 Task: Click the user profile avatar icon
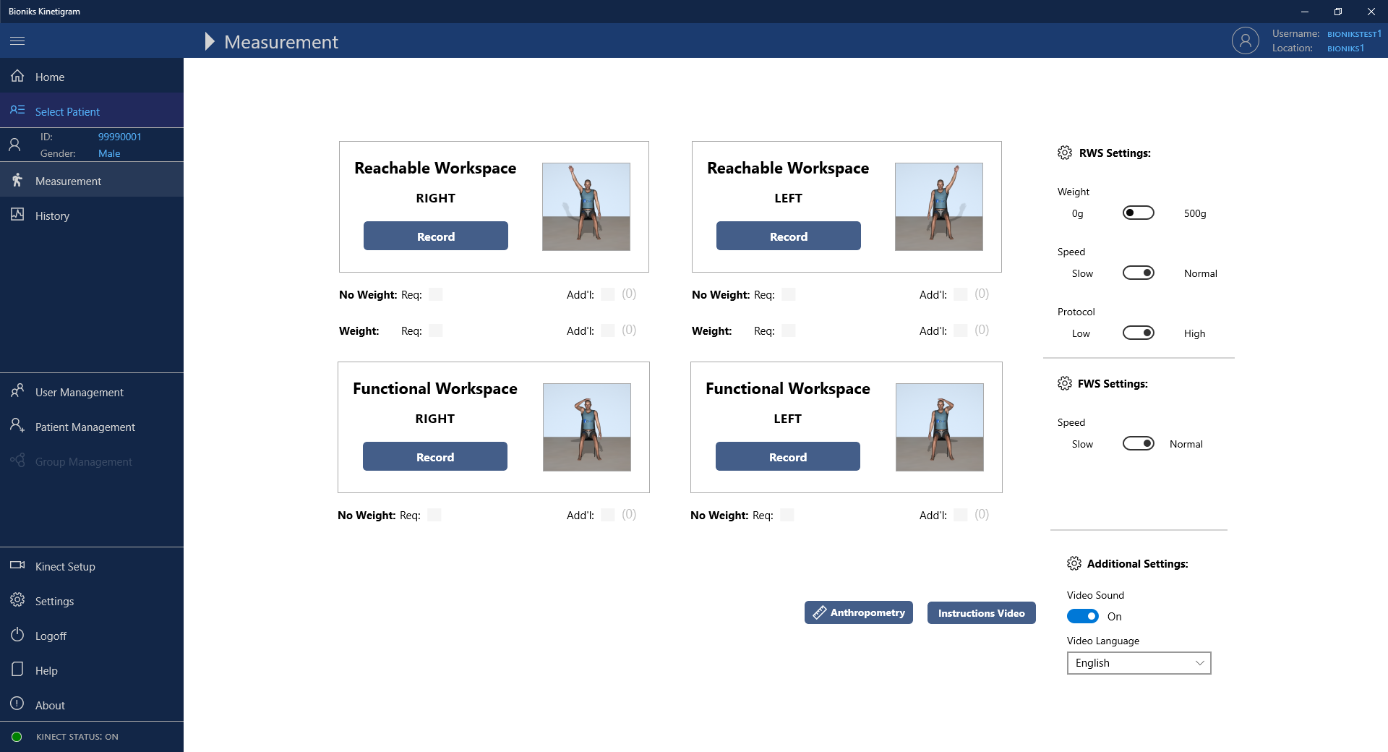(1245, 41)
